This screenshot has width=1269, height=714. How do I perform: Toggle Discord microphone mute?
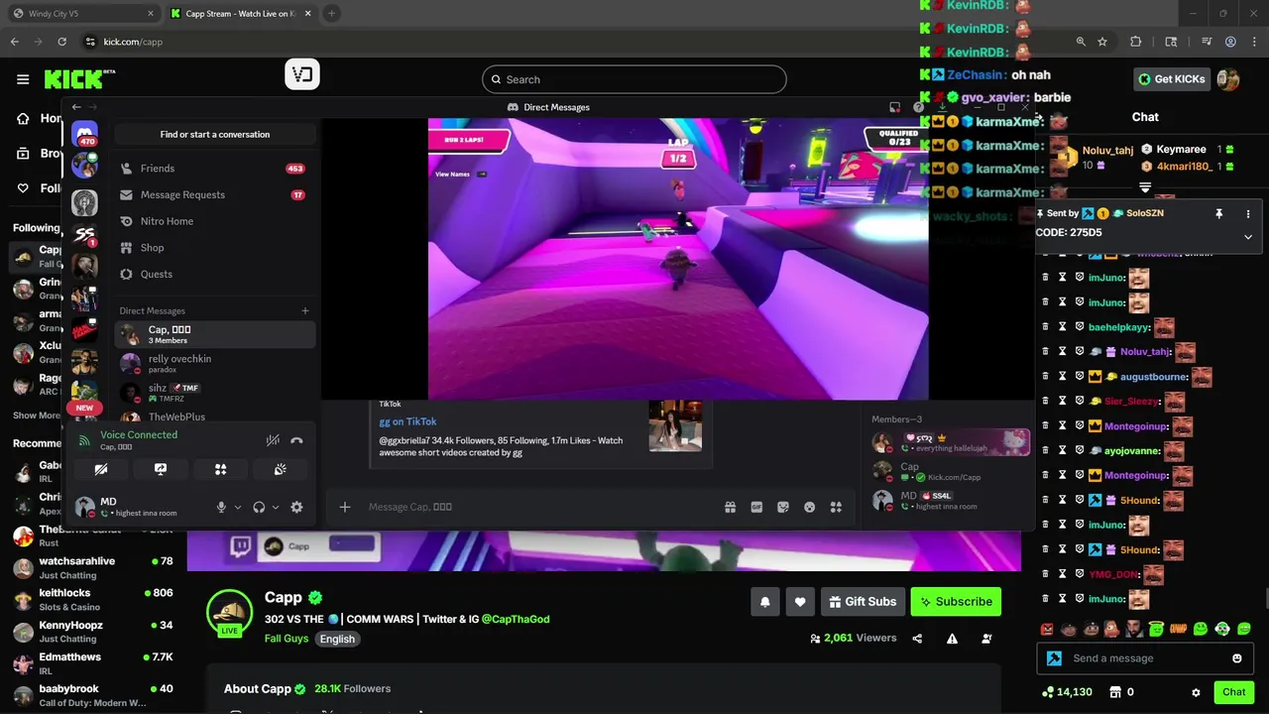tap(221, 507)
